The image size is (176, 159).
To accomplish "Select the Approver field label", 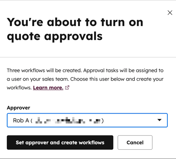I will [x=18, y=108].
